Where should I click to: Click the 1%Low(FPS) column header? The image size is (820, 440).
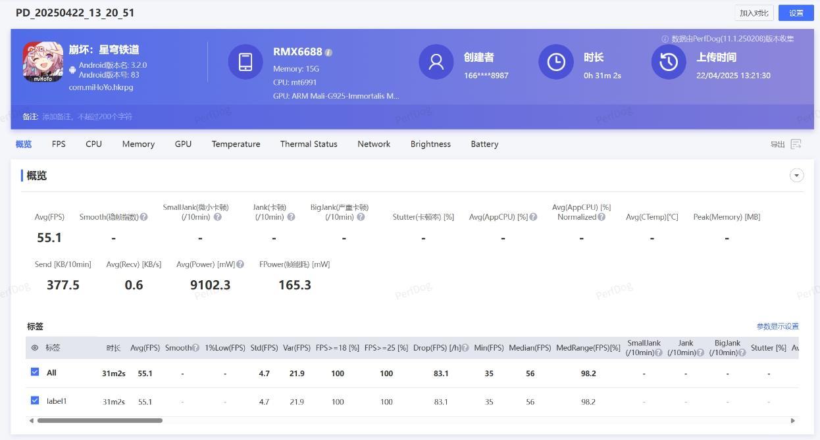(x=225, y=348)
